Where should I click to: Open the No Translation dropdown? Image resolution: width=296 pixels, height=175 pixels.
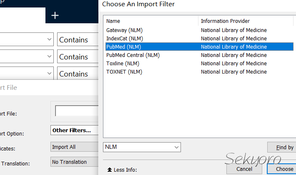click(x=74, y=162)
